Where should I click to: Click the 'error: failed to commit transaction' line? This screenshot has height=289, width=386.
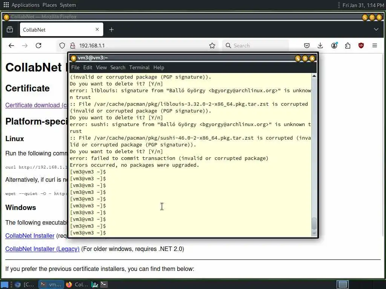click(169, 158)
